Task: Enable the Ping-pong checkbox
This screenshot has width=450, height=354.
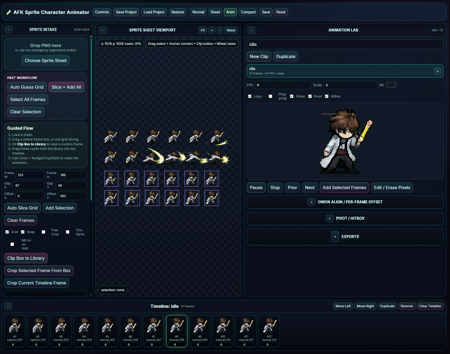Action: (x=271, y=96)
